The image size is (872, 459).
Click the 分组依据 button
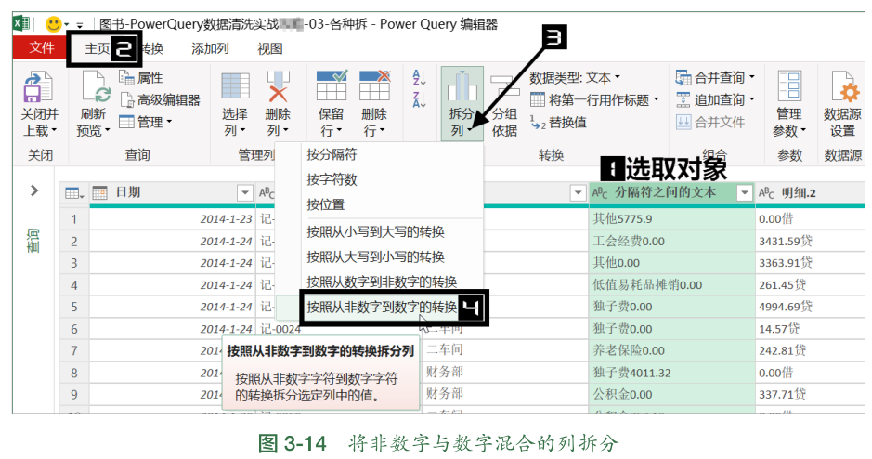click(505, 106)
